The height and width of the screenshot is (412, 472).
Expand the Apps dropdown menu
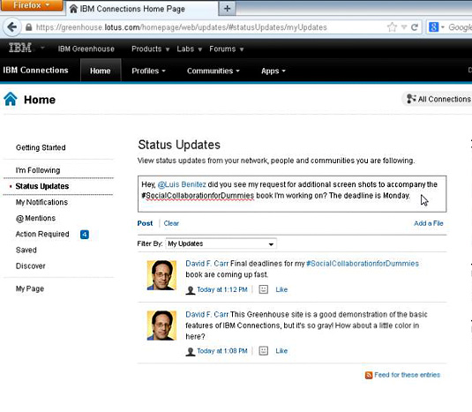[273, 71]
